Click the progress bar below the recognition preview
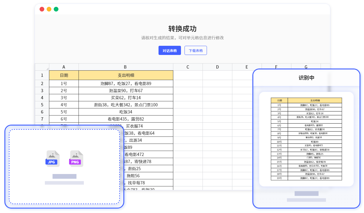The image size is (364, 213). coord(306,193)
